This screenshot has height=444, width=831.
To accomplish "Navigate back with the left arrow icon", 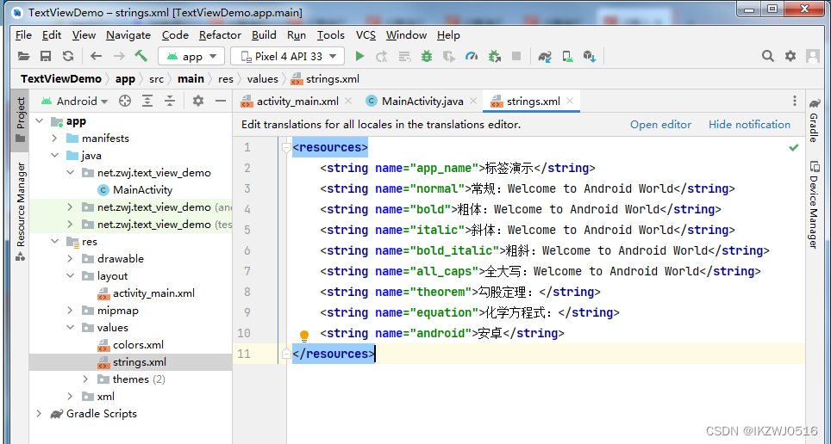I will tap(96, 56).
